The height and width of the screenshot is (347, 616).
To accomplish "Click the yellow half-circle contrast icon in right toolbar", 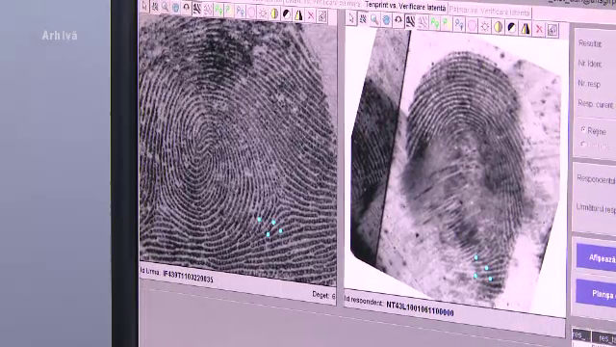I will click(x=498, y=27).
